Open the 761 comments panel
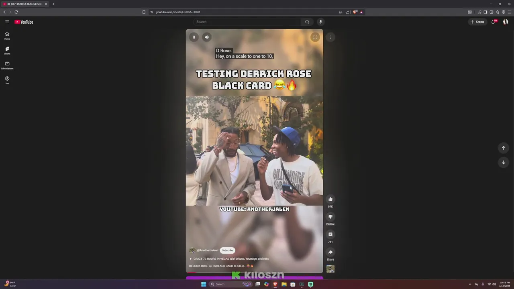 [330, 234]
